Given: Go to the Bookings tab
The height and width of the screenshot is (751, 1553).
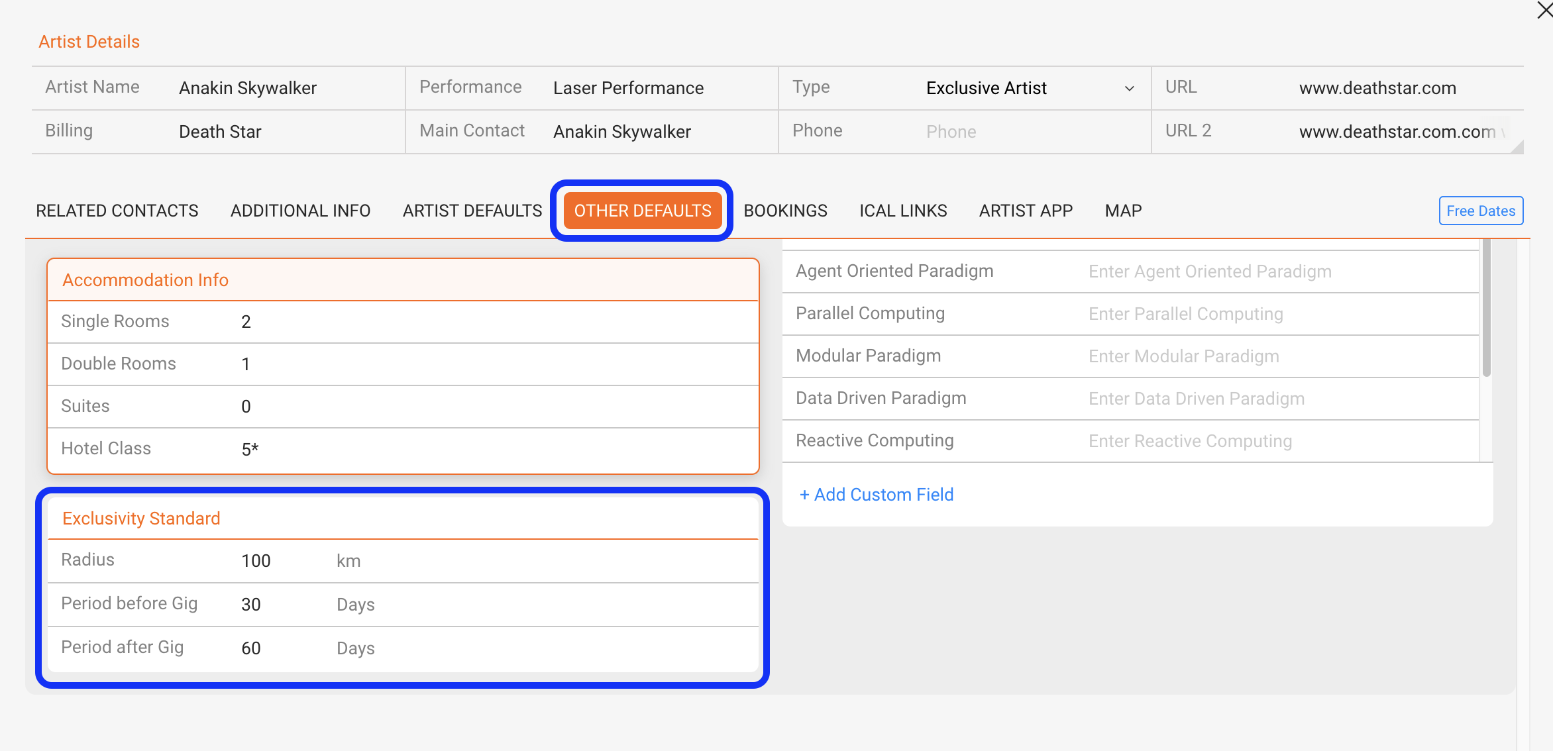Looking at the screenshot, I should click(x=785, y=211).
